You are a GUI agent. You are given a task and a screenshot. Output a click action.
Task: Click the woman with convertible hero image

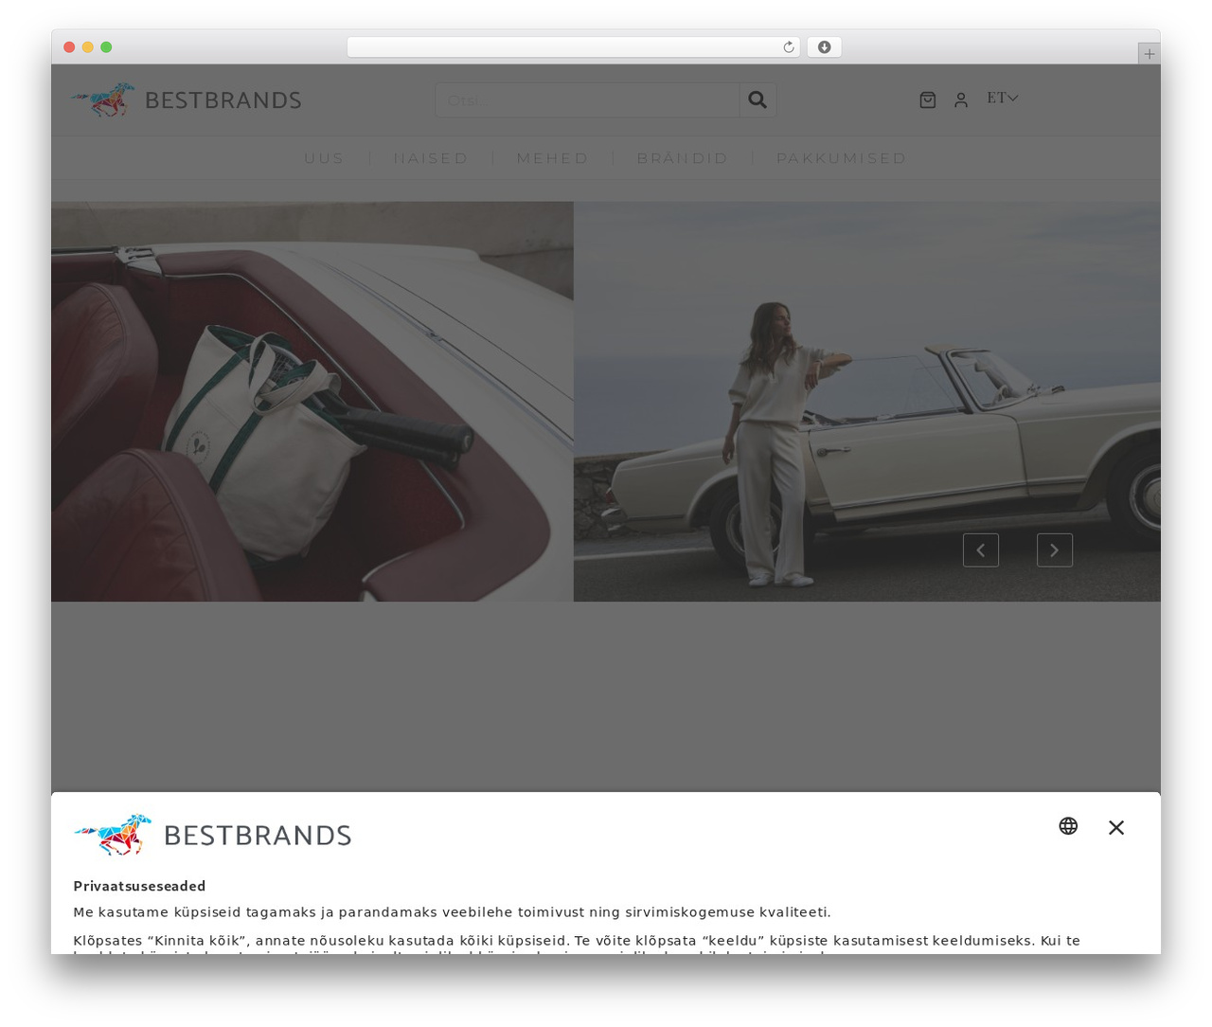867,402
